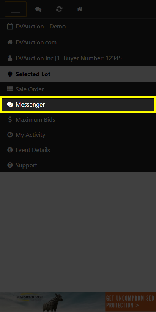156x312 pixels.
Task: View My Activity history
Action: pyautogui.click(x=78, y=135)
